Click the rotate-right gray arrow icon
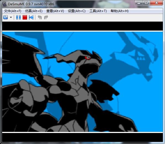This screenshot has width=165, height=144. 46,17
